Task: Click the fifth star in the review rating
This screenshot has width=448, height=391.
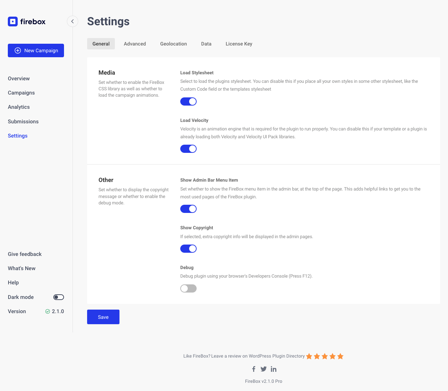Action: [340, 356]
